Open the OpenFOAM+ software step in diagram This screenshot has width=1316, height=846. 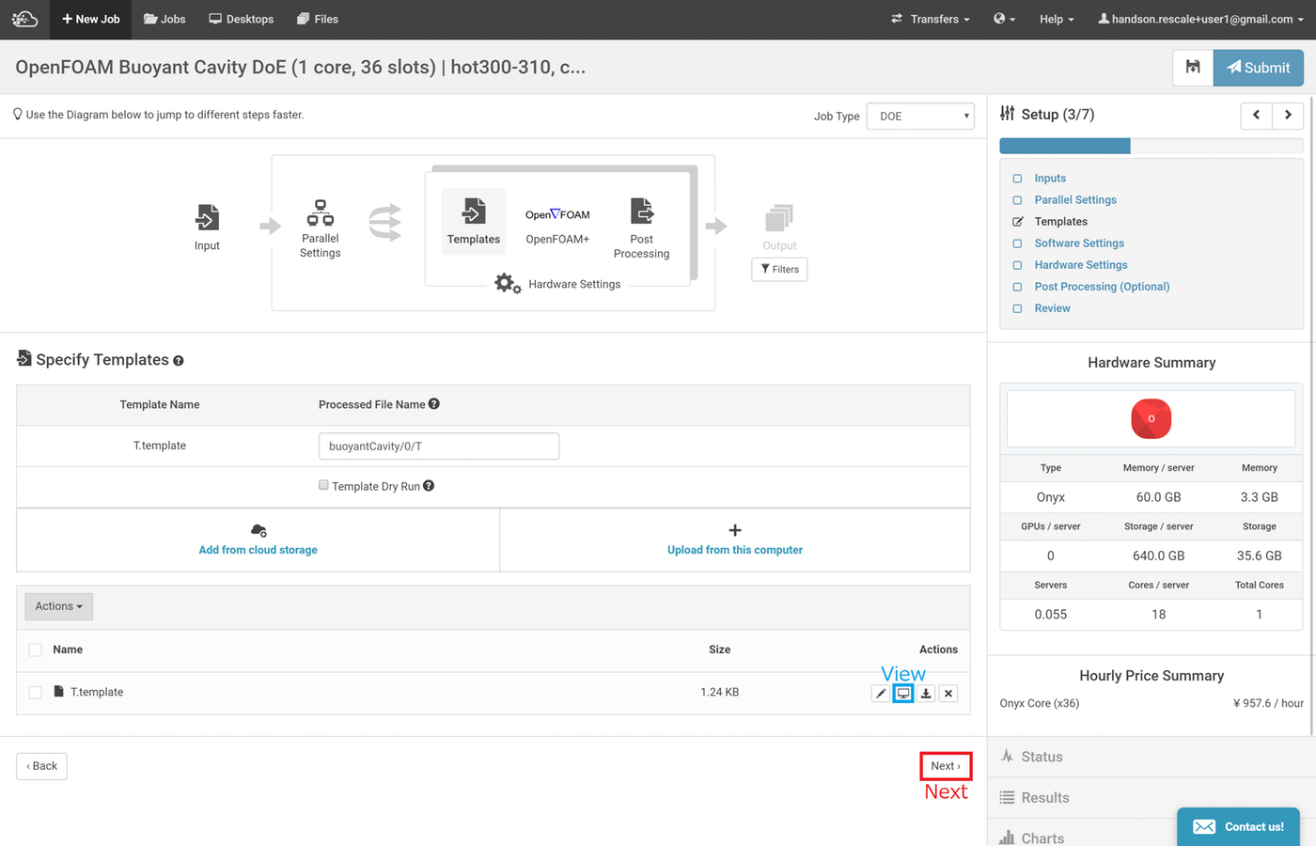click(x=557, y=226)
